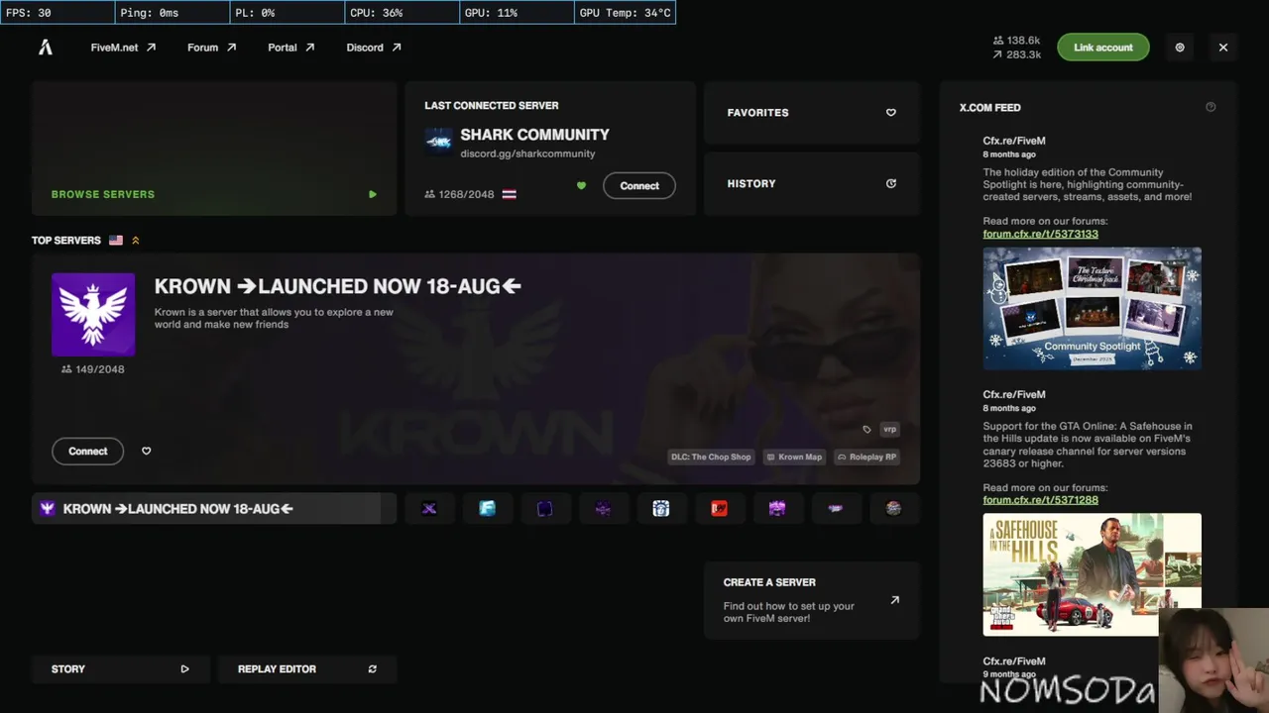The image size is (1269, 713).
Task: Click the SHARK COMMUNITY server name
Action: (x=534, y=135)
